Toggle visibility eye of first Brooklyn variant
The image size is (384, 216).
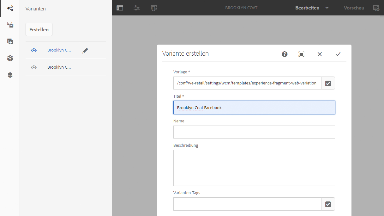pos(34,50)
